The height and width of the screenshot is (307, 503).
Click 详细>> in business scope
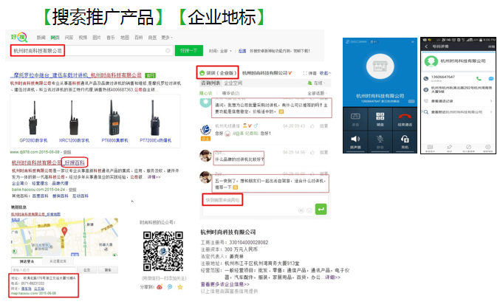(x=332, y=277)
